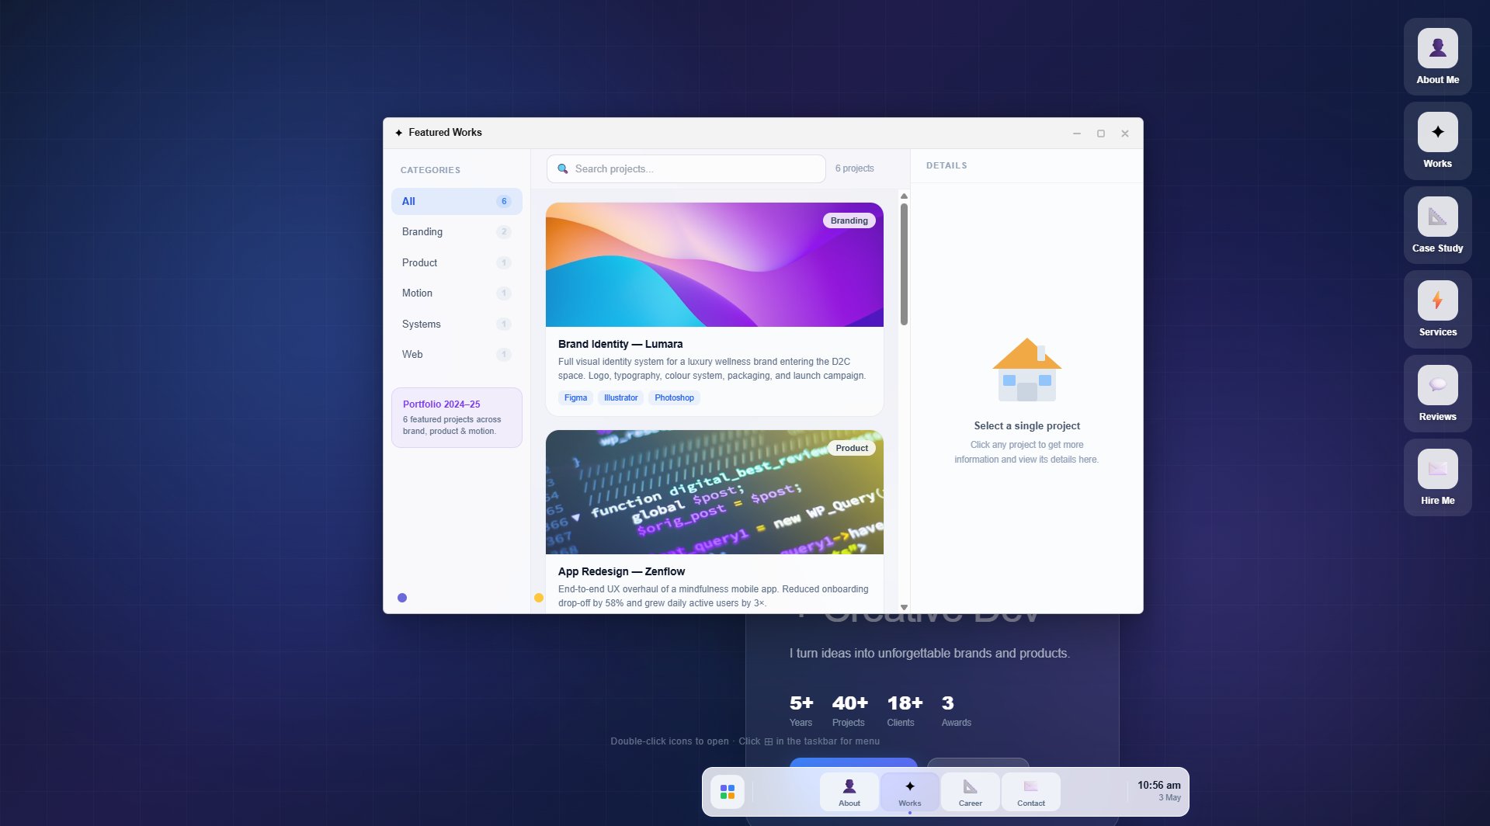
Task: Click the scrollbar up arrow in project list
Action: tap(904, 196)
